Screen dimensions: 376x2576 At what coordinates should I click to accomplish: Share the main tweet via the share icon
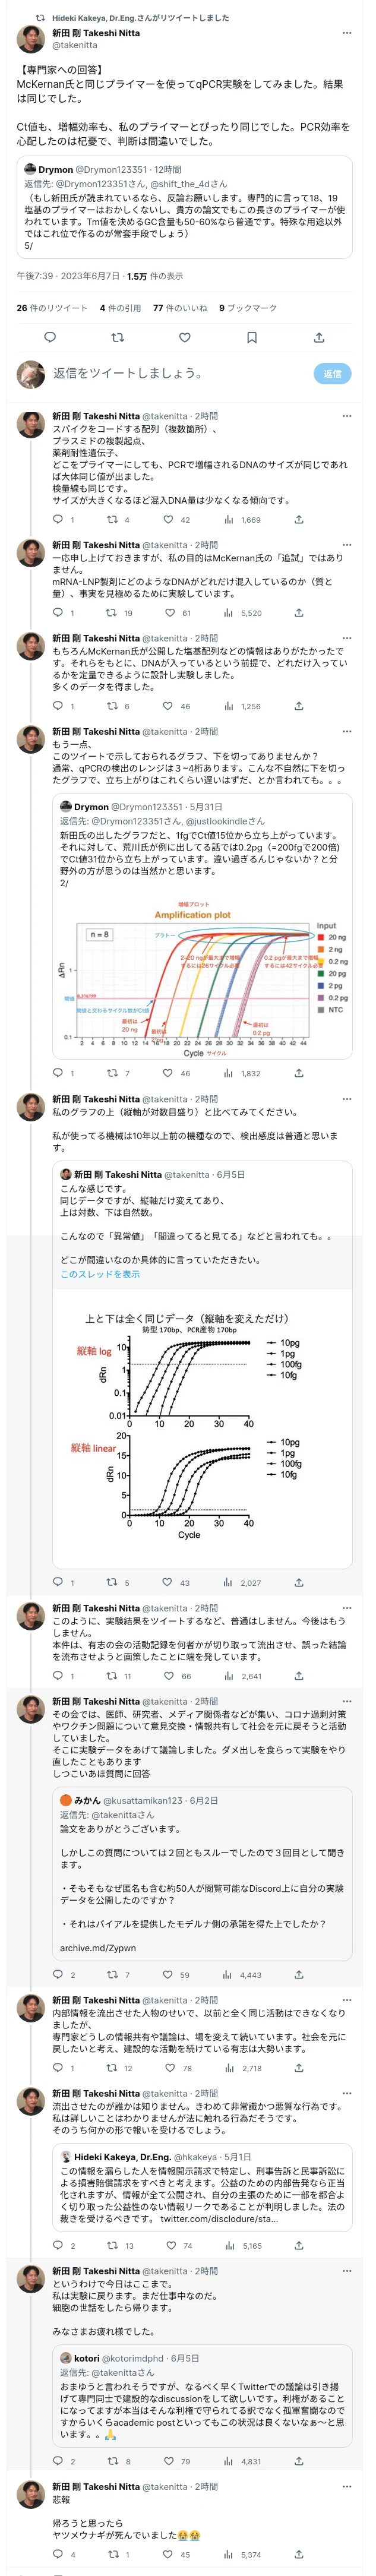[x=319, y=338]
